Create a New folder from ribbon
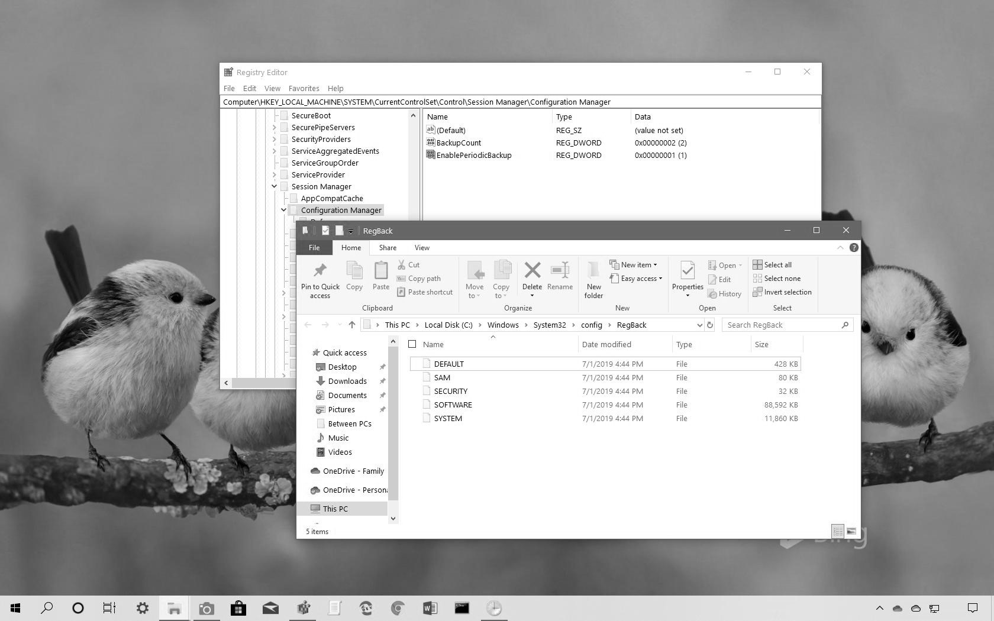Screen dimensions: 994x621 click(593, 280)
